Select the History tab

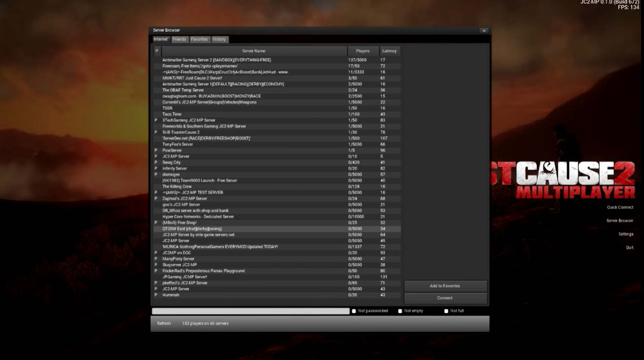pos(220,39)
